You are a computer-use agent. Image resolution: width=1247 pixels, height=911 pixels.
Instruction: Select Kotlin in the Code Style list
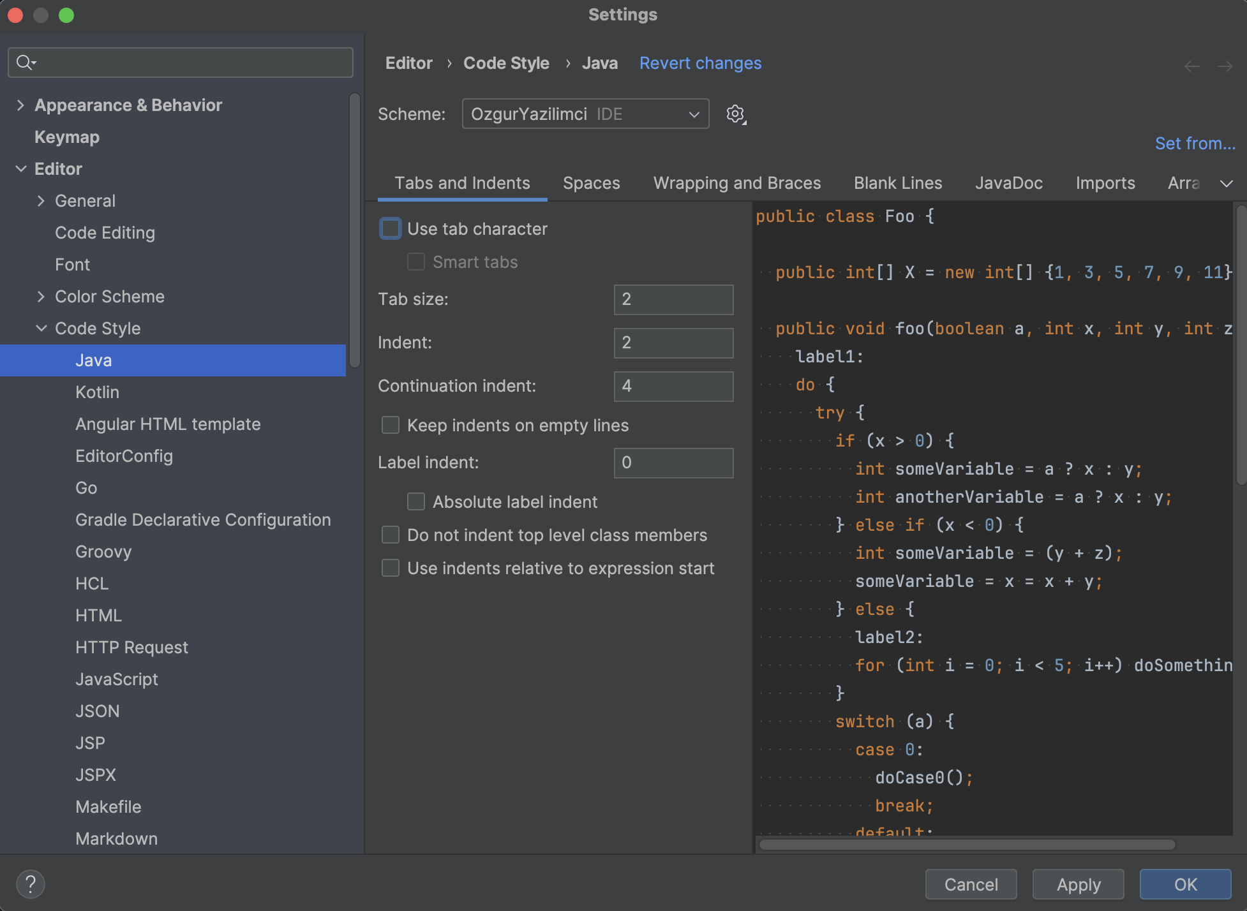(97, 392)
